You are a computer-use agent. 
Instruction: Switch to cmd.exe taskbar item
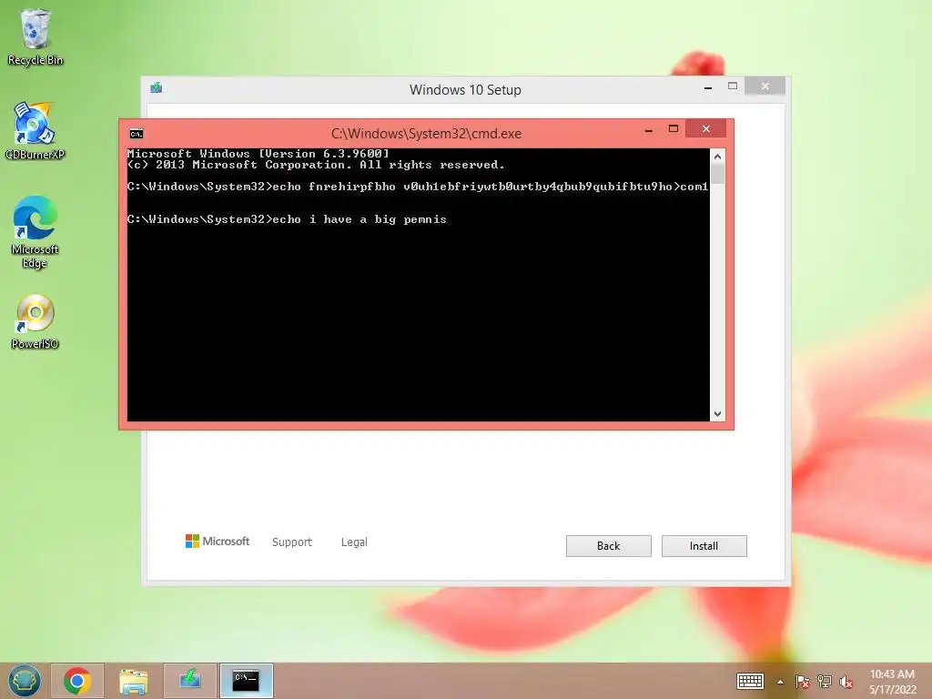tap(246, 681)
